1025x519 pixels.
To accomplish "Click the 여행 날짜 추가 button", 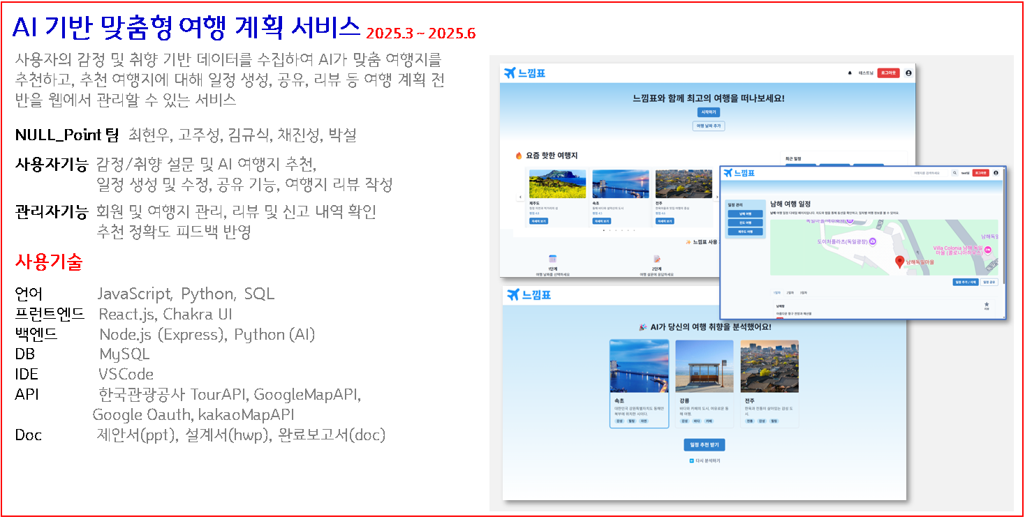I will (708, 126).
